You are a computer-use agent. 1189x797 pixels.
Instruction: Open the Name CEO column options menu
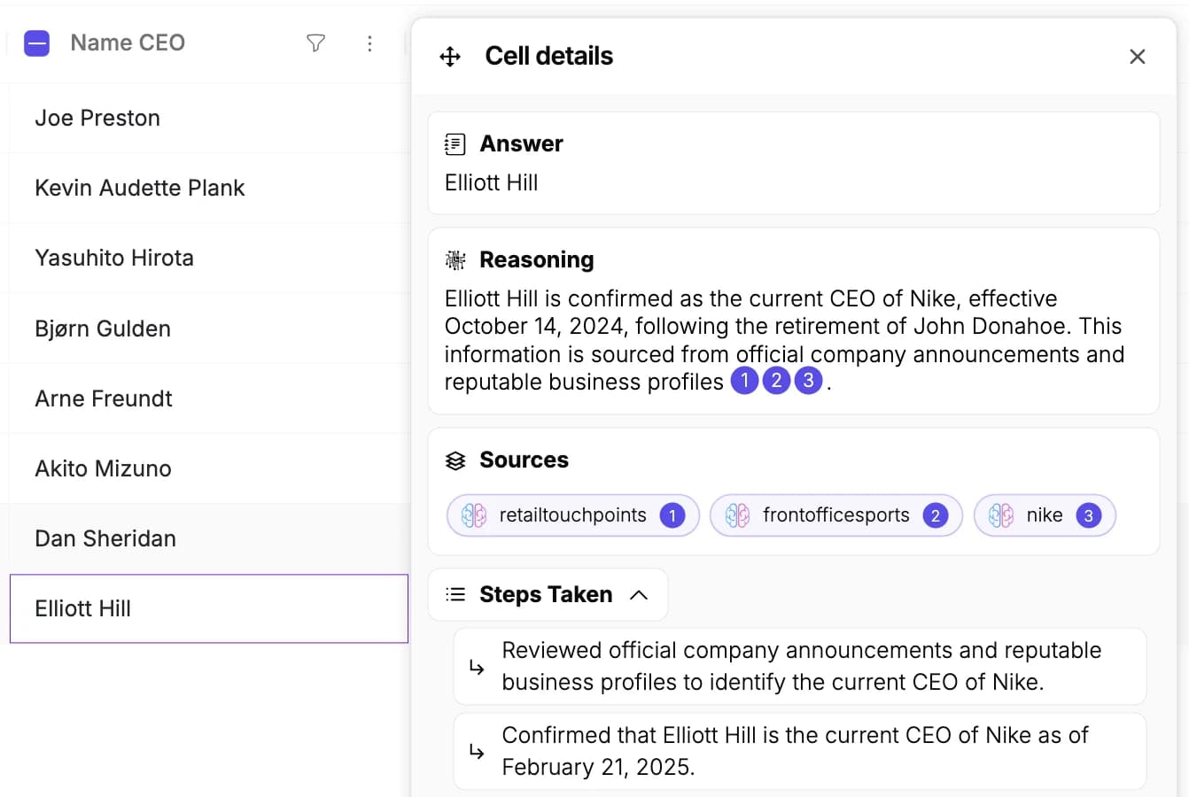(x=369, y=43)
